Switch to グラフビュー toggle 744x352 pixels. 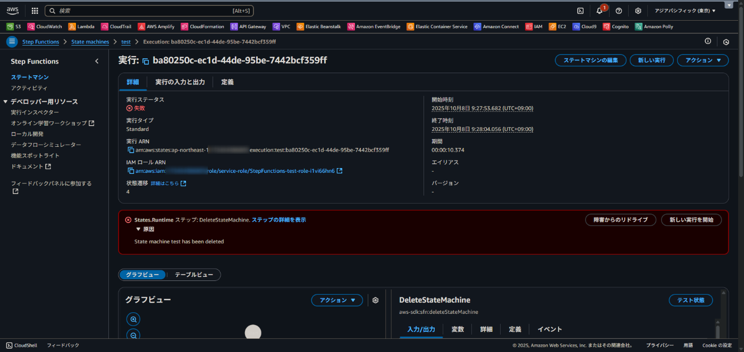coord(142,275)
